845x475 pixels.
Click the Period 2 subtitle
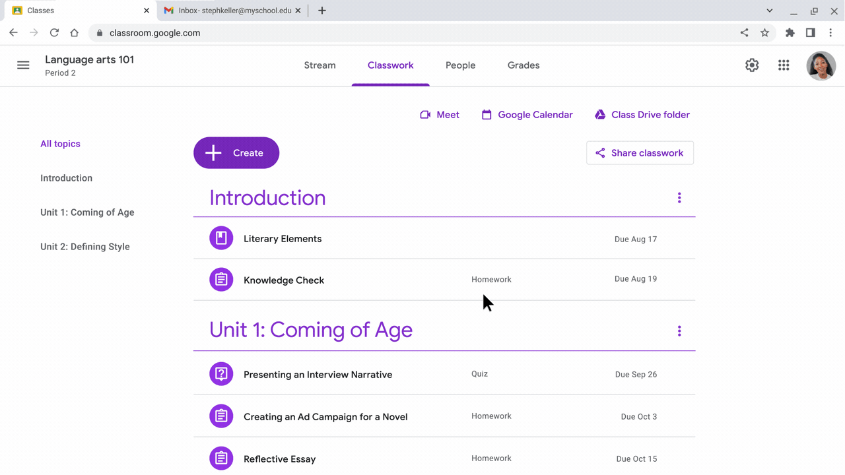coord(60,73)
